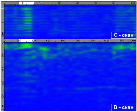
Task: Click the 1000 mark on the X ruler
Action: pyautogui.click(x=77, y=41)
